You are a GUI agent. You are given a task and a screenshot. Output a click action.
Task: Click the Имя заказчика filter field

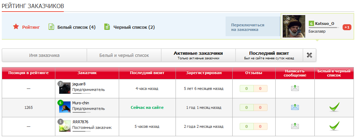(44, 55)
